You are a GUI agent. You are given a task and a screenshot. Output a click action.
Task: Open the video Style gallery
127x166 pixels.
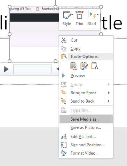(67, 18)
